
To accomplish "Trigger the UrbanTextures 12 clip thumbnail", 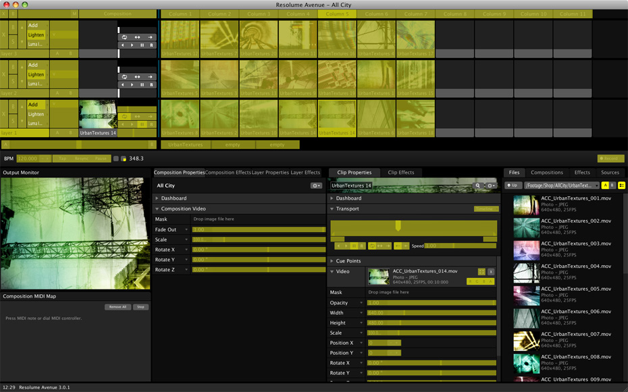I will pos(180,35).
